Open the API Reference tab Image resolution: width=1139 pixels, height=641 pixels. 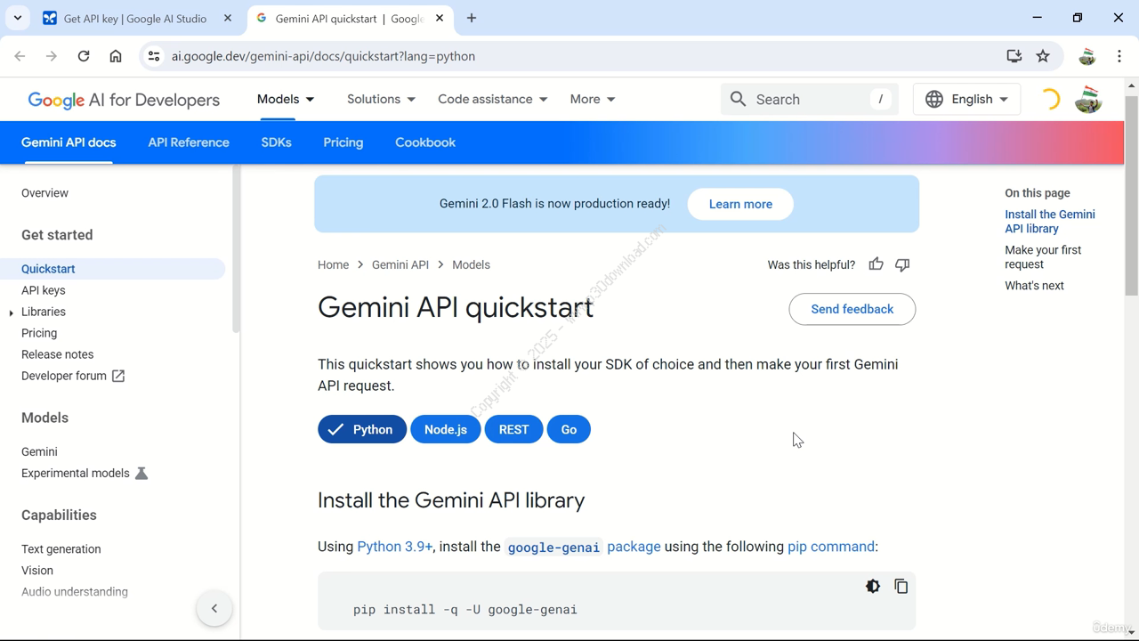[189, 142]
